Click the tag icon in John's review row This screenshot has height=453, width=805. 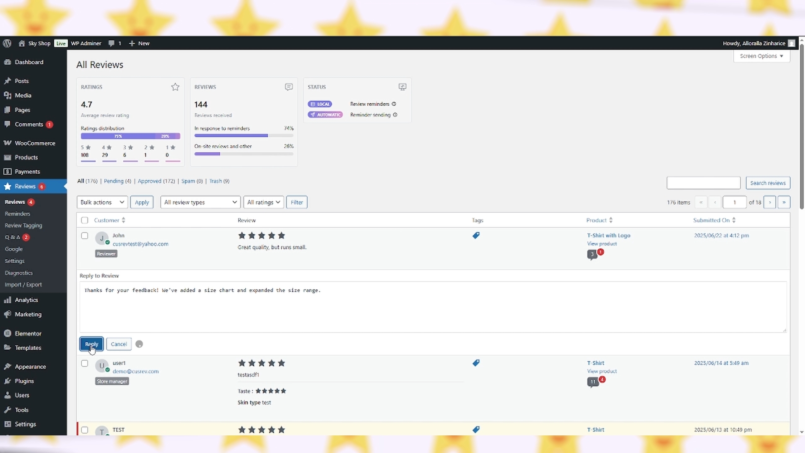[x=476, y=236]
